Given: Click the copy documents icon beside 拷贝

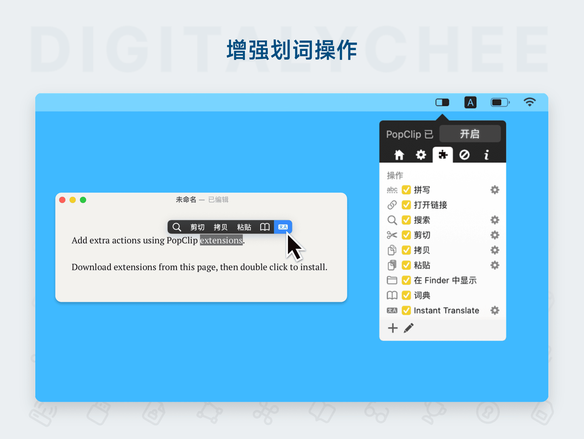Looking at the screenshot, I should pyautogui.click(x=392, y=250).
